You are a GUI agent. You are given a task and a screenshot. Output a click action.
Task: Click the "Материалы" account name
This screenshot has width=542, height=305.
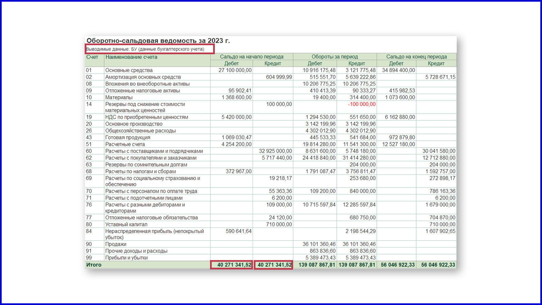point(119,97)
